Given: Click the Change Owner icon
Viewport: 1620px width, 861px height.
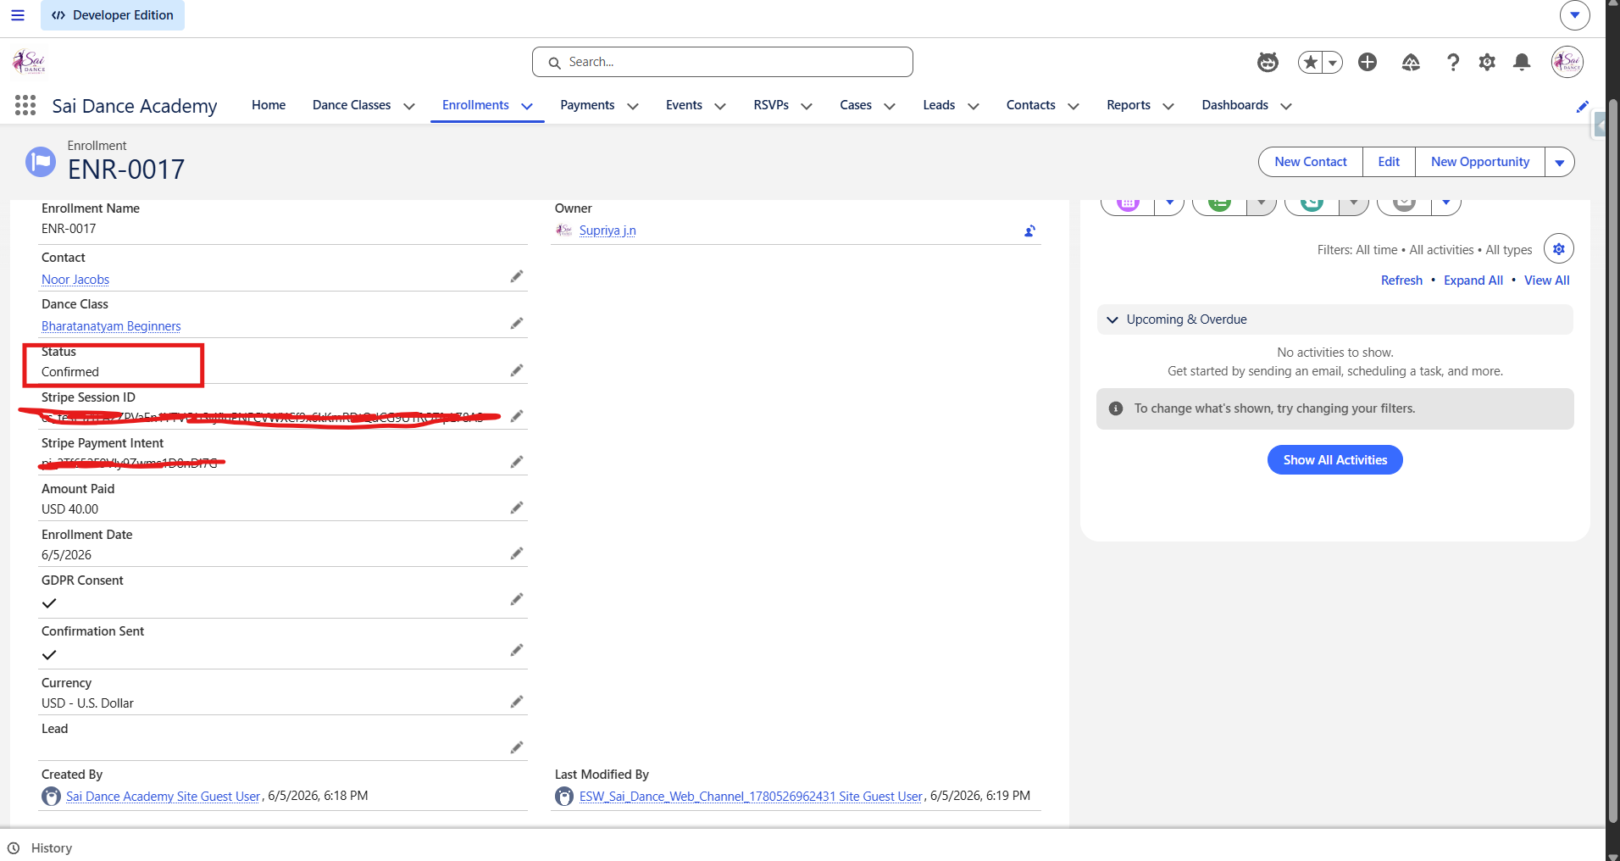Looking at the screenshot, I should pyautogui.click(x=1029, y=231).
